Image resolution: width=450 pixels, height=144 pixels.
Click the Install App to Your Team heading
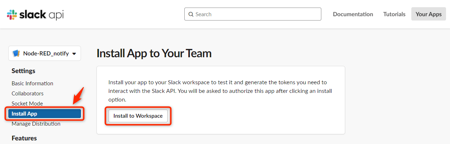(154, 54)
